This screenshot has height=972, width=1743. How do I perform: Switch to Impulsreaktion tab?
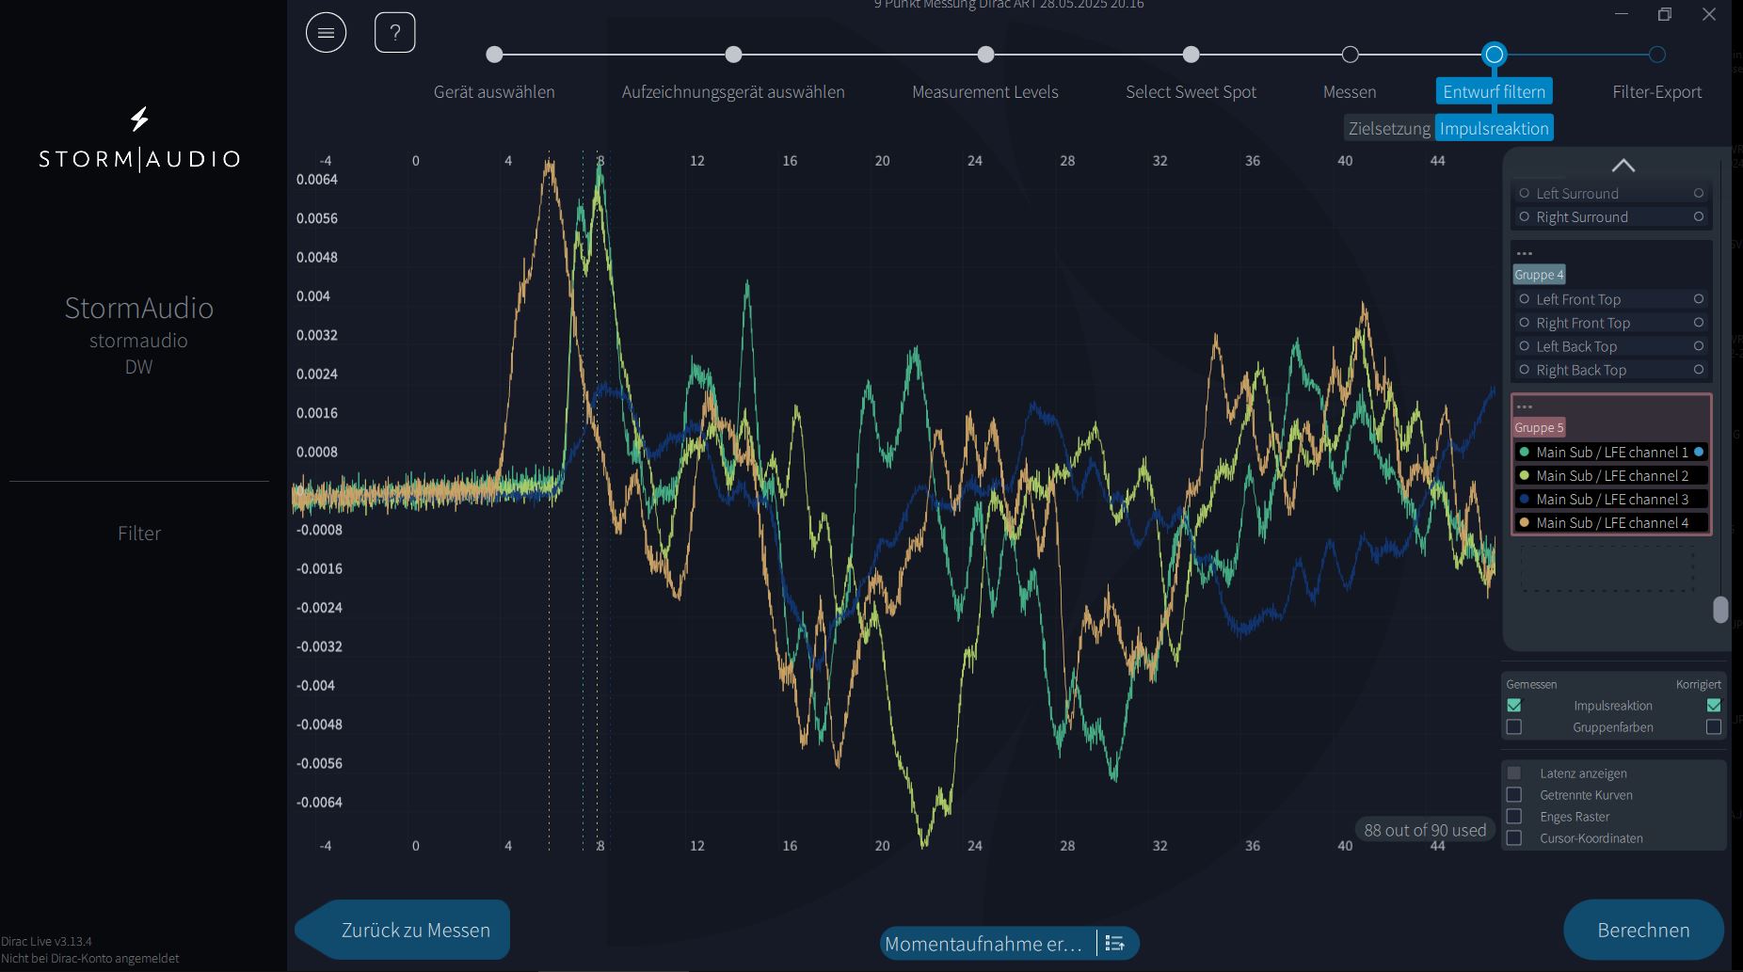[x=1495, y=128]
